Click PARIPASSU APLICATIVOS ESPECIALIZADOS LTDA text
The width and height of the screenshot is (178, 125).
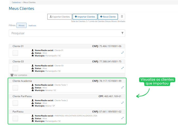coord(76,116)
